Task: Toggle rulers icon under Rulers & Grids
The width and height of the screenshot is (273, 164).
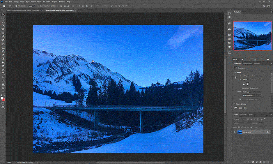Action: tap(236, 108)
